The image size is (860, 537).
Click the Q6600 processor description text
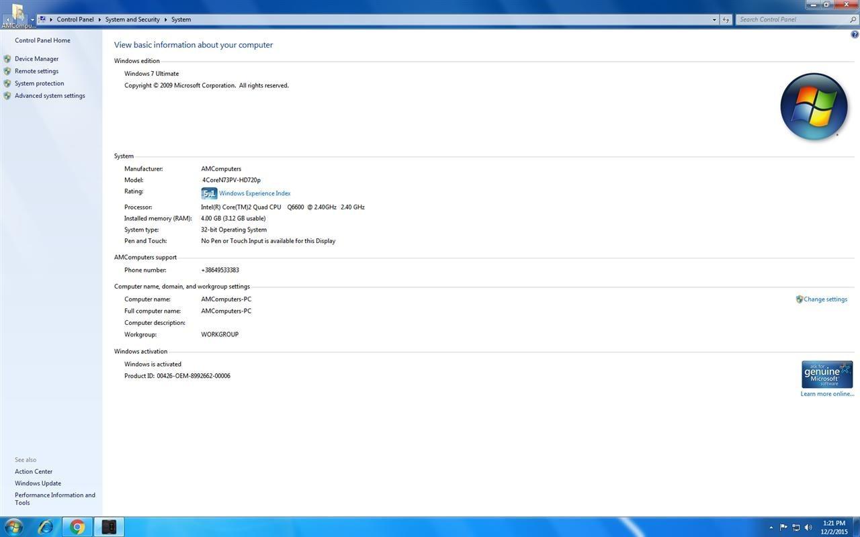283,207
